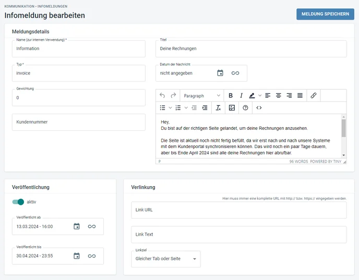This screenshot has height=280, width=359.
Task: Click in the editor text body
Action: (248, 136)
